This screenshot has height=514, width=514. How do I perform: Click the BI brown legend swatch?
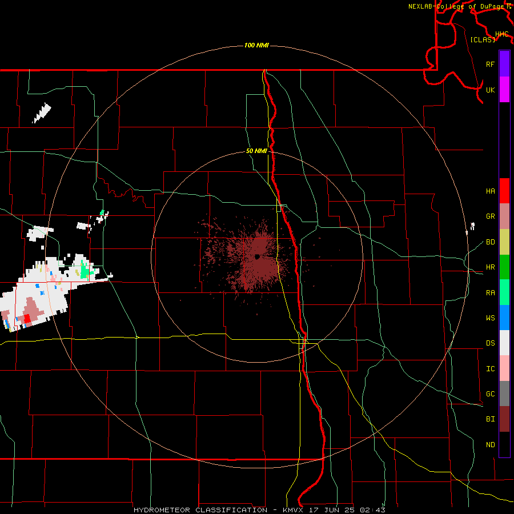[504, 419]
